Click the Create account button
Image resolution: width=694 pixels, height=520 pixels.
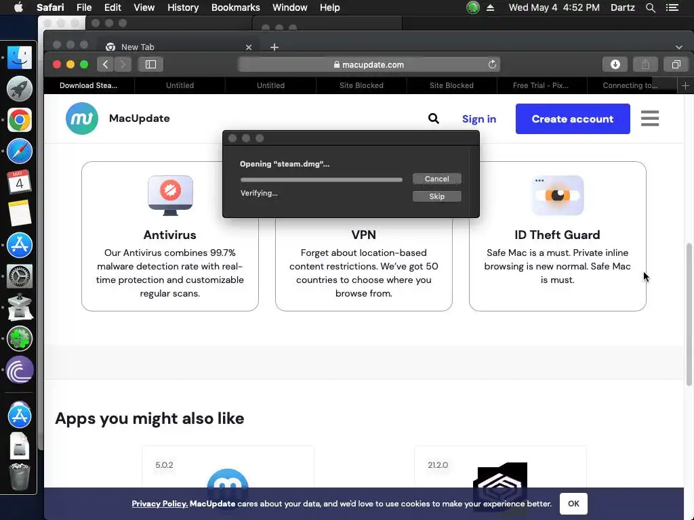(x=573, y=119)
